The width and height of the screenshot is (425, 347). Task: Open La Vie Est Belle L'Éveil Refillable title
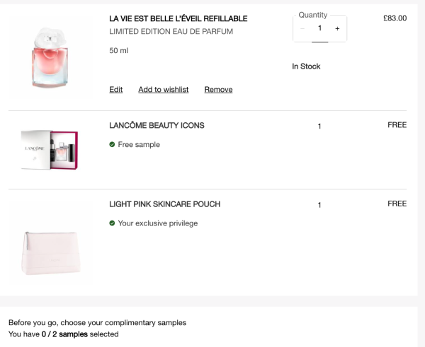point(178,18)
